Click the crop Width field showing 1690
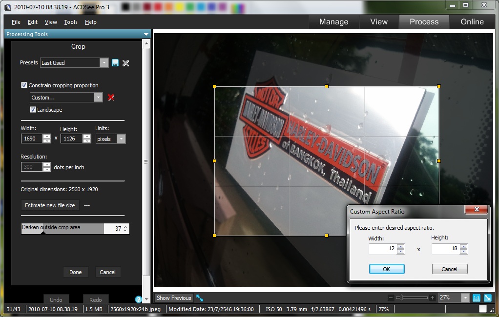499x317 pixels. pos(32,139)
